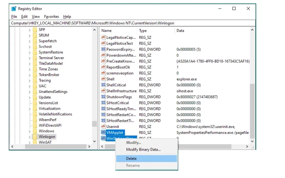Screen dimensions: 285x178
Task: Click the string icon next to ShellInfrastructure
Action: click(103, 91)
